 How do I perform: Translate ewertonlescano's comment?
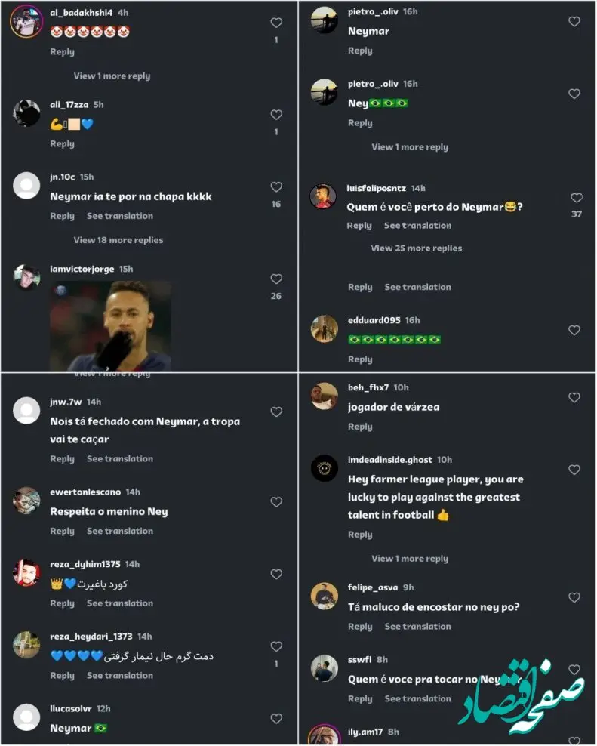point(119,532)
